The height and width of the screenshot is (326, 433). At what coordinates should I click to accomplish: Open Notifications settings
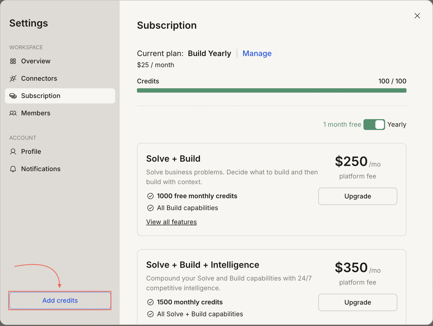tap(41, 169)
